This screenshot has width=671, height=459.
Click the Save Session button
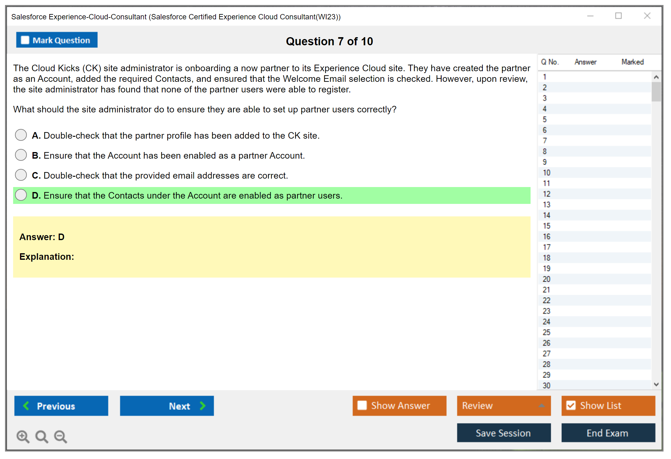click(503, 433)
